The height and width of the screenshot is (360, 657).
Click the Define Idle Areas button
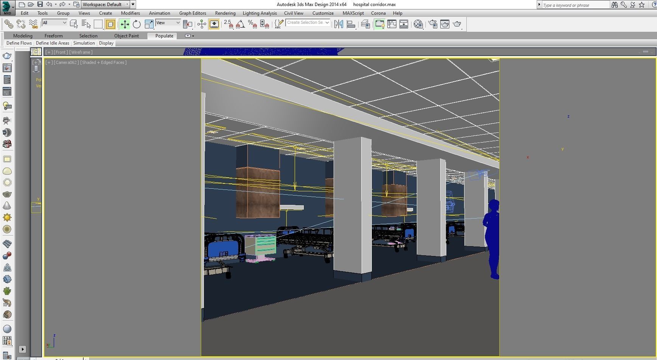pos(53,43)
